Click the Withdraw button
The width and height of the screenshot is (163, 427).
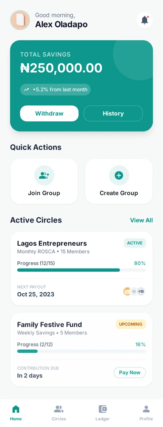pyautogui.click(x=49, y=113)
